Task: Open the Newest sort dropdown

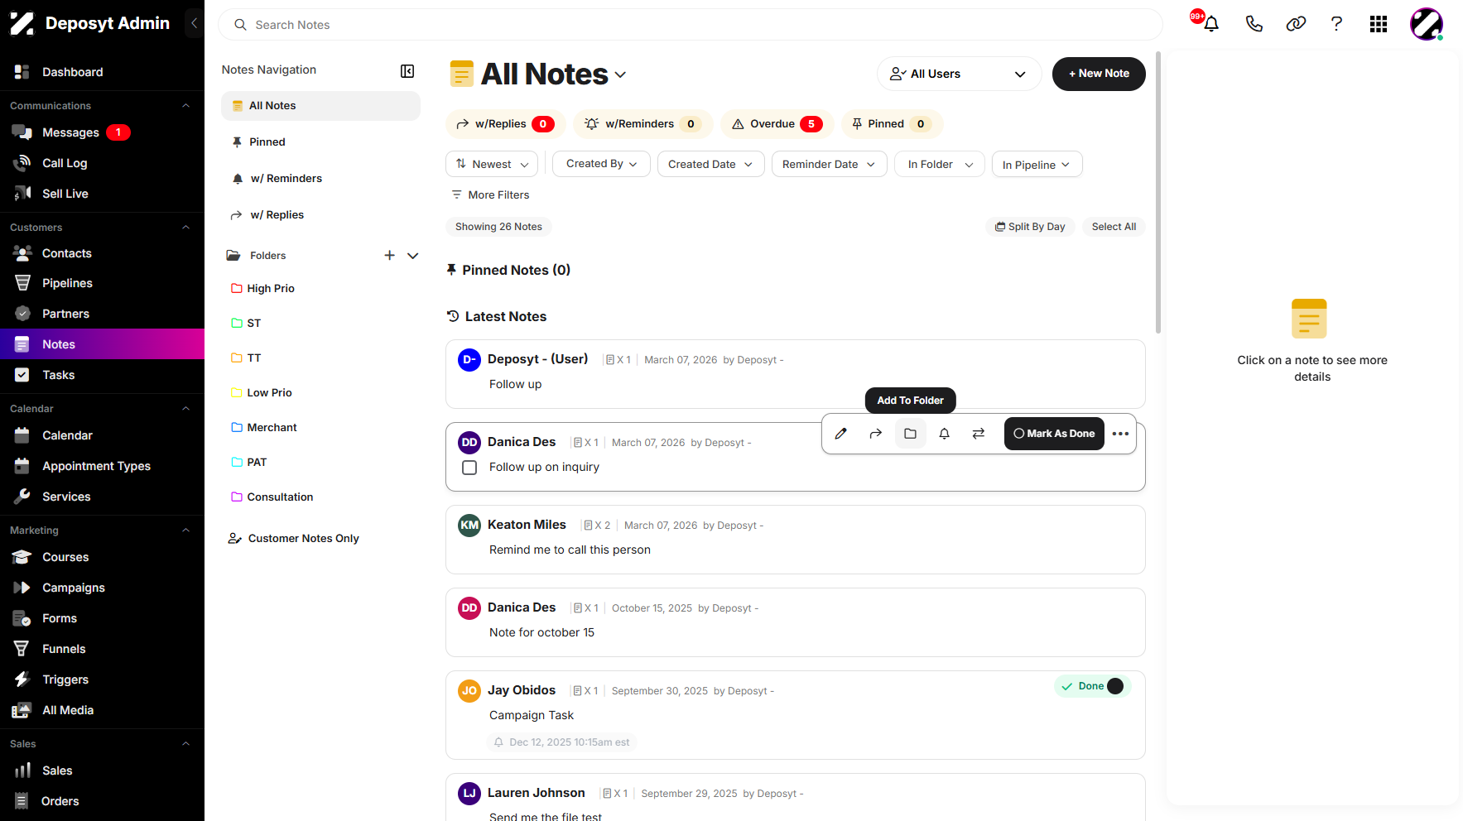Action: coord(492,164)
